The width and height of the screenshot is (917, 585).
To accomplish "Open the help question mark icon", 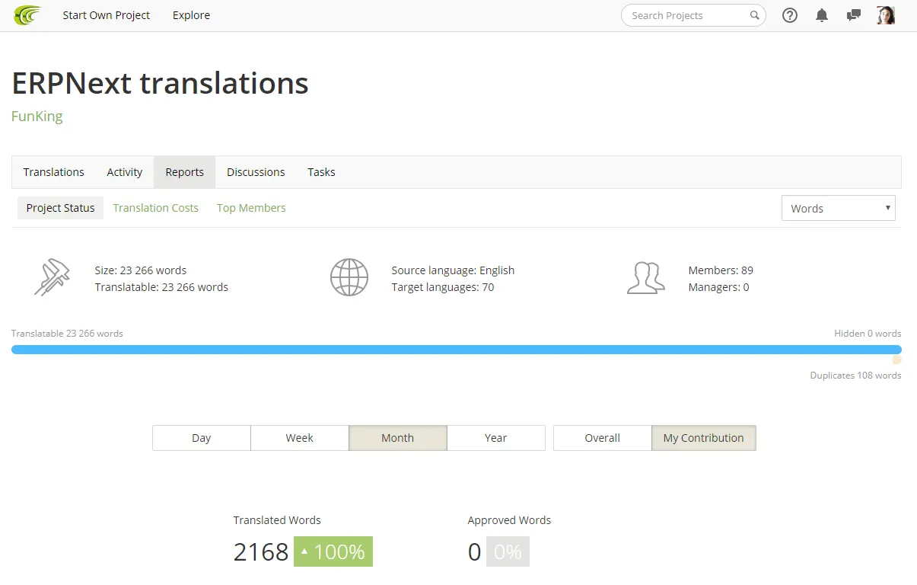I will (790, 15).
